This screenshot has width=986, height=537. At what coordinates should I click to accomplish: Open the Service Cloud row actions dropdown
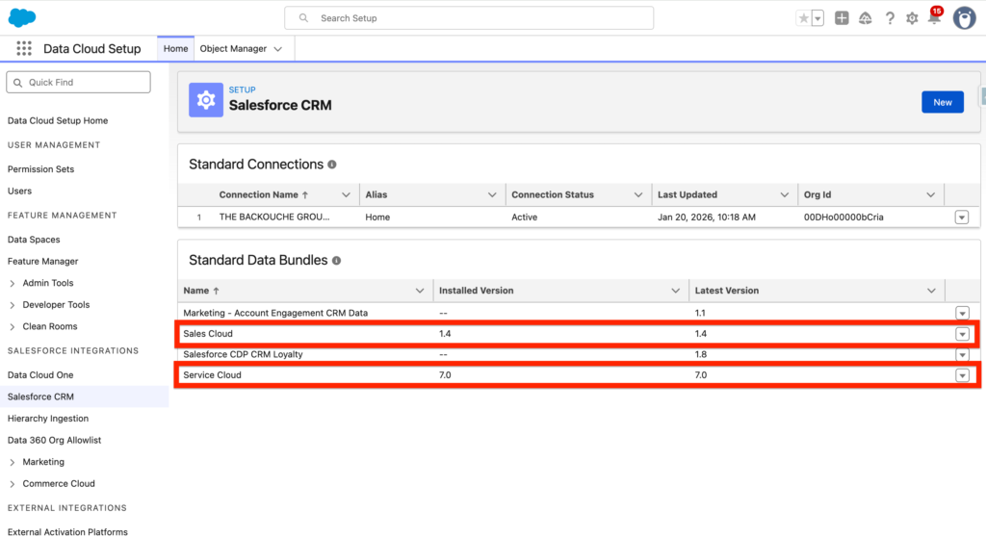click(961, 375)
